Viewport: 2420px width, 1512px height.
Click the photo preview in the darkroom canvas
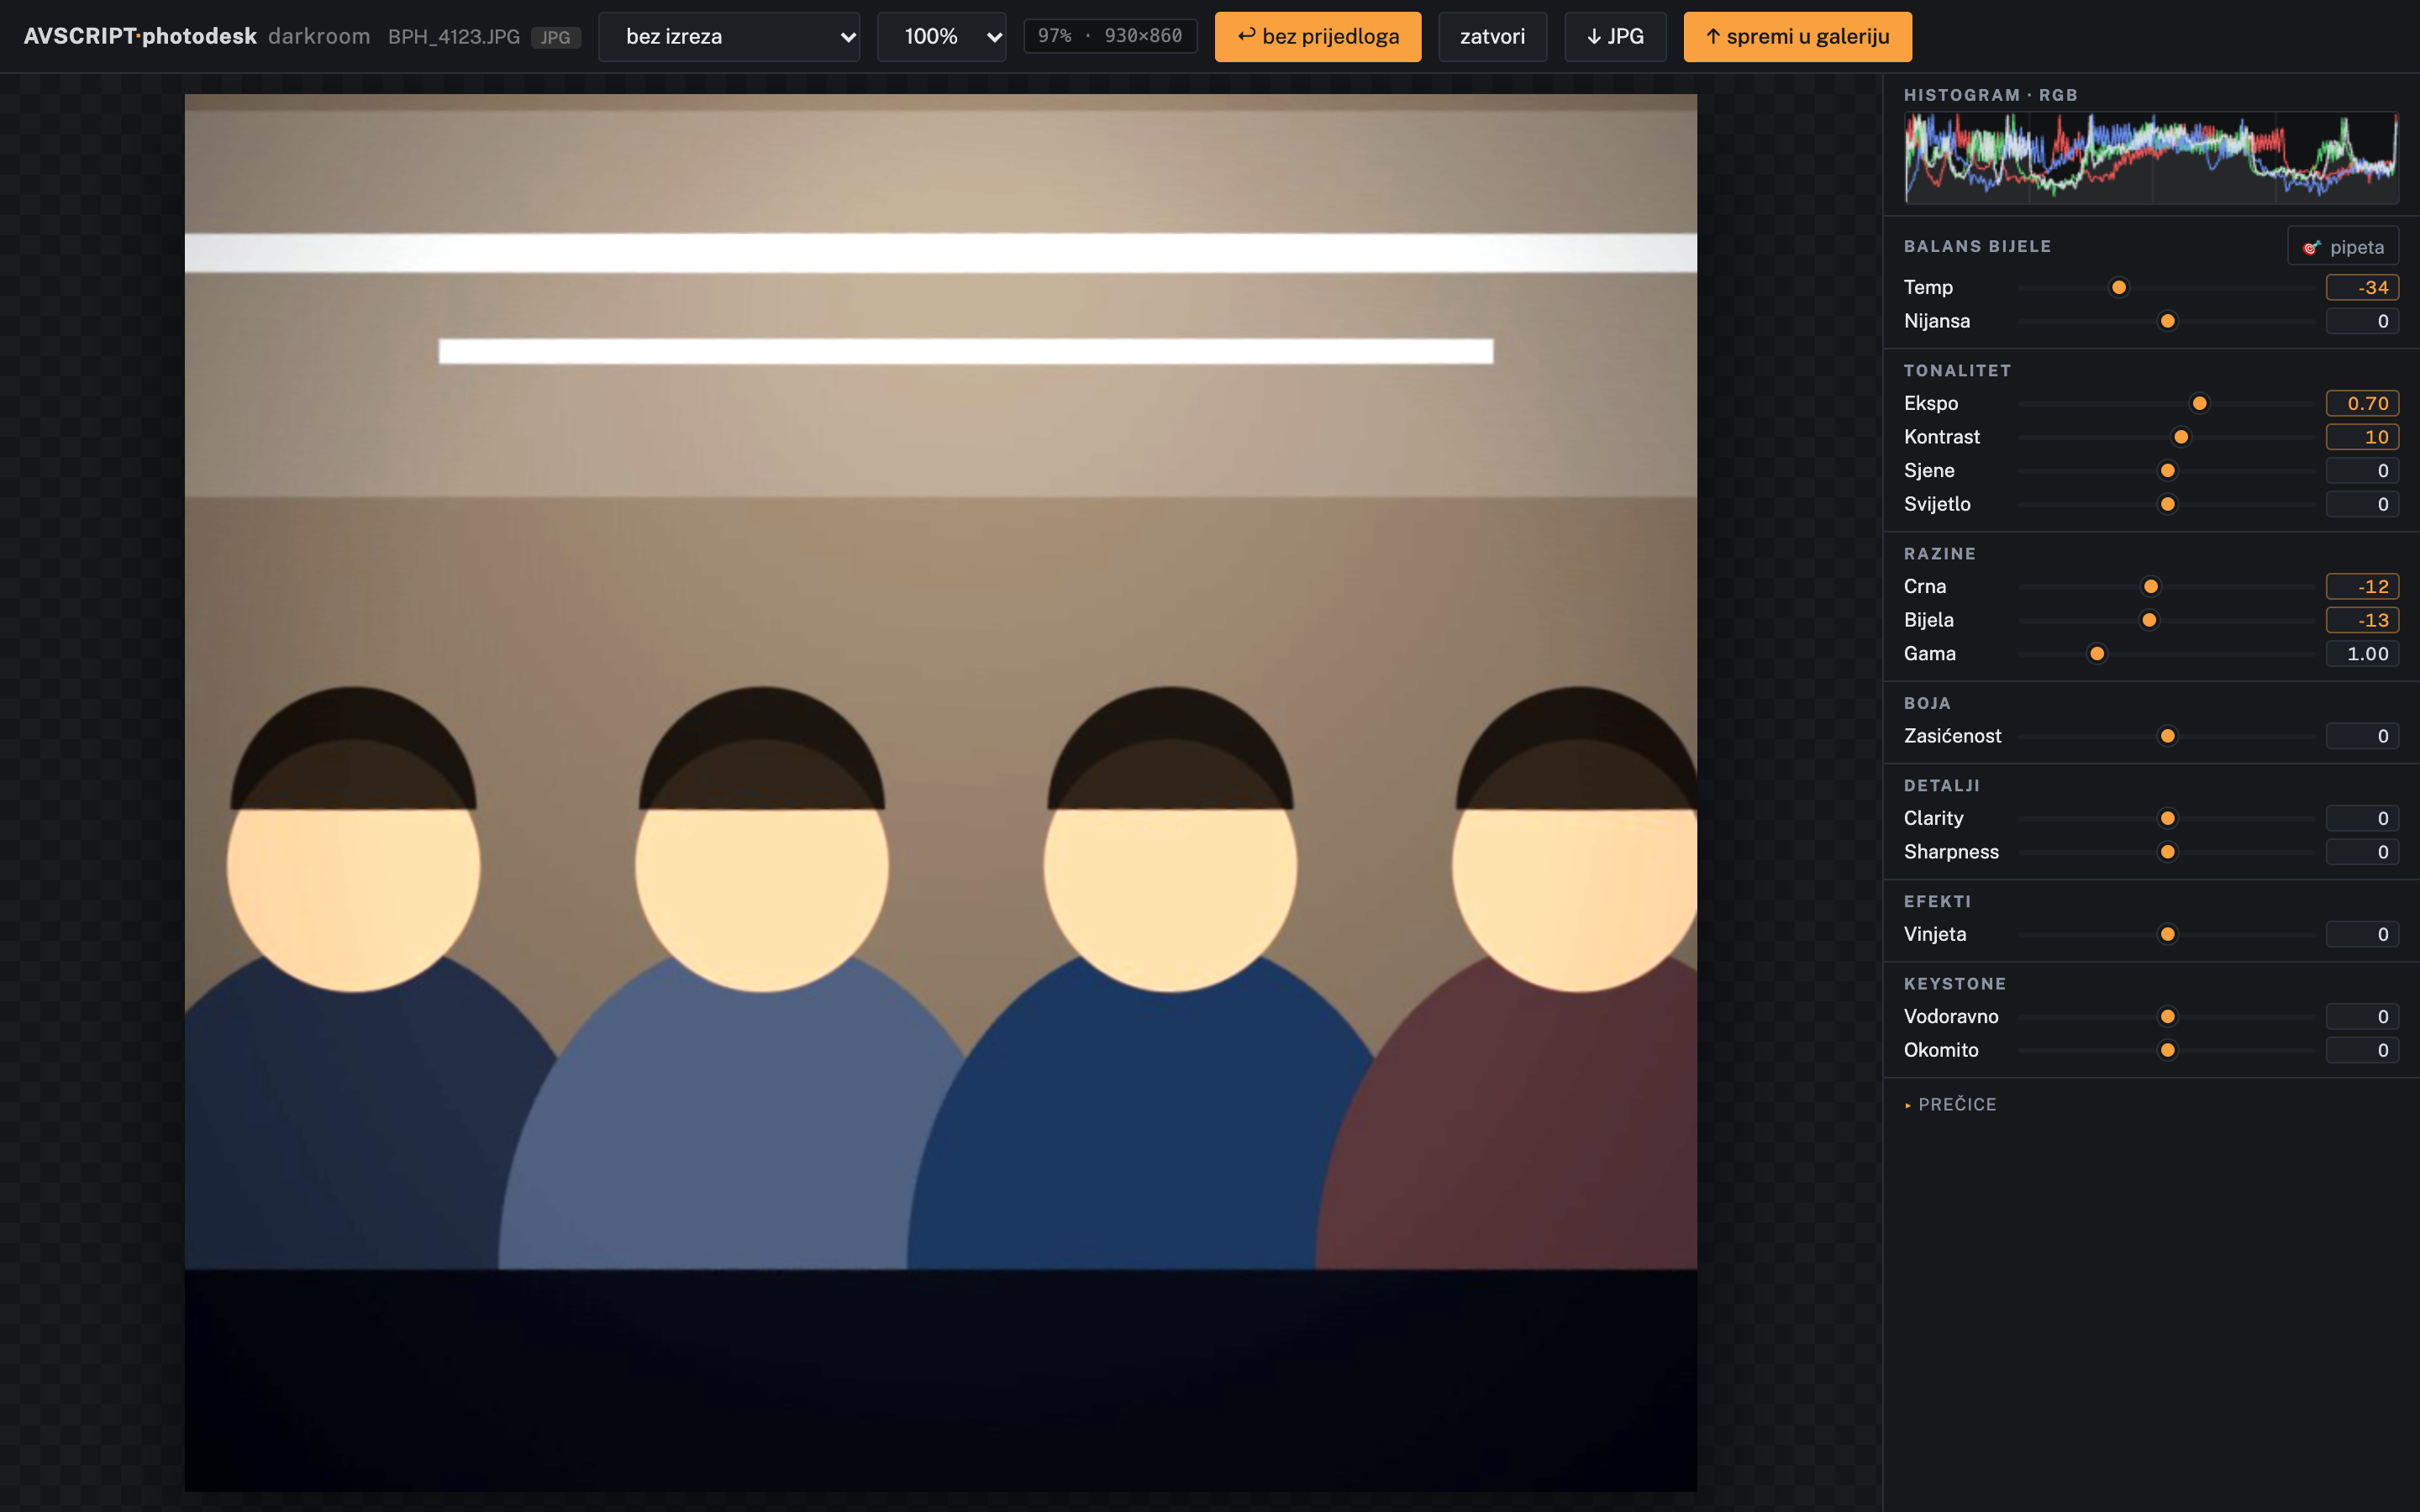pos(940,792)
